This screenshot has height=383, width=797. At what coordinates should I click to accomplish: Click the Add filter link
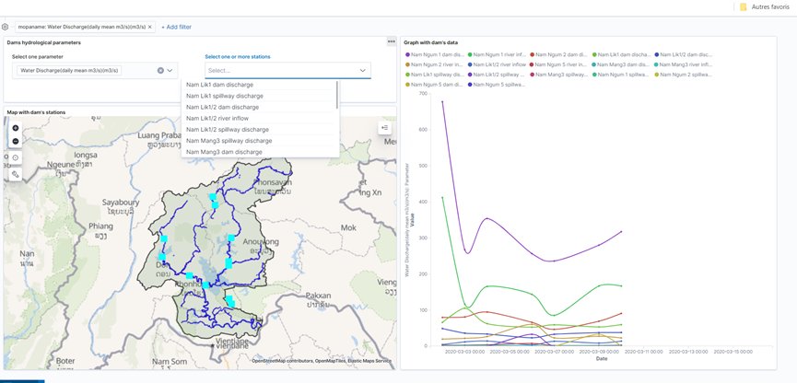[x=177, y=28]
